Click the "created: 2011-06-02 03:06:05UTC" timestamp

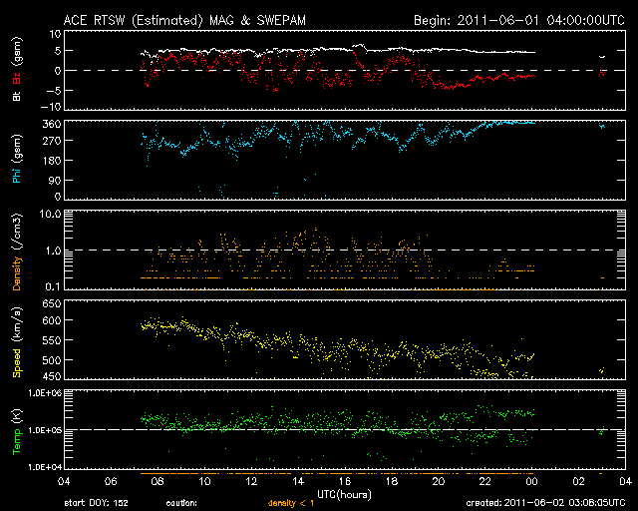coord(545,503)
